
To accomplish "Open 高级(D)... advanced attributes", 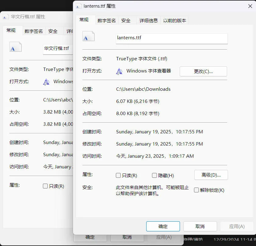I will pyautogui.click(x=211, y=175).
